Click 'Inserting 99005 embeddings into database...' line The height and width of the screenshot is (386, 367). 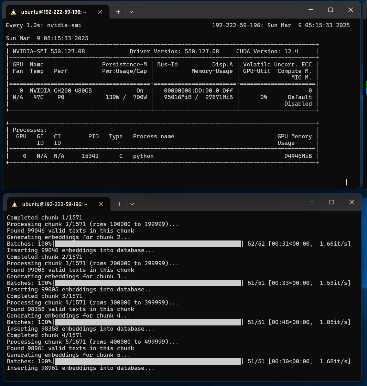[80, 290]
